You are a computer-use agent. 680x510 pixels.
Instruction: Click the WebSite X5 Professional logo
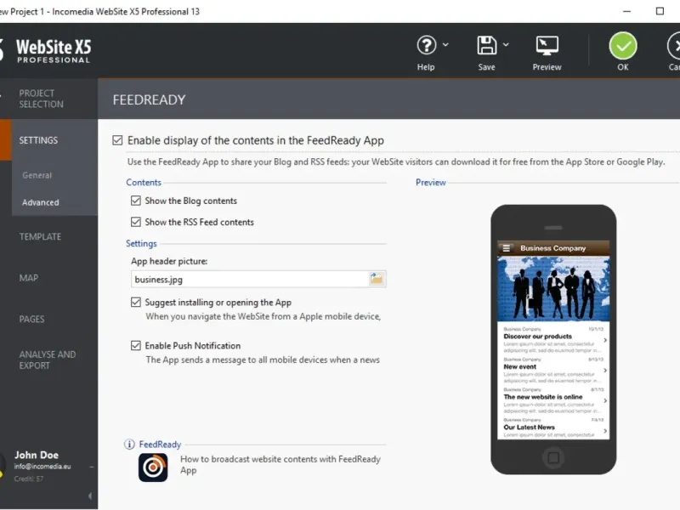(54, 51)
